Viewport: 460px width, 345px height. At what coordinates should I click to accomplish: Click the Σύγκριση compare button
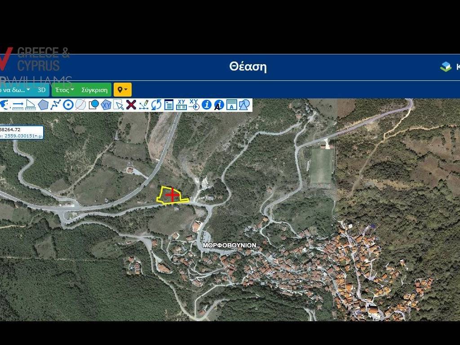point(94,90)
